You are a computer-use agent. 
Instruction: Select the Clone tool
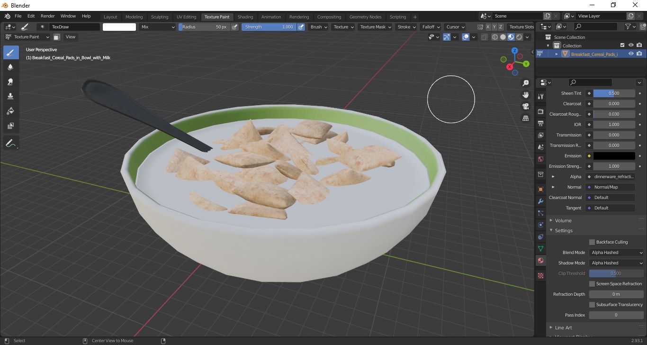(11, 96)
